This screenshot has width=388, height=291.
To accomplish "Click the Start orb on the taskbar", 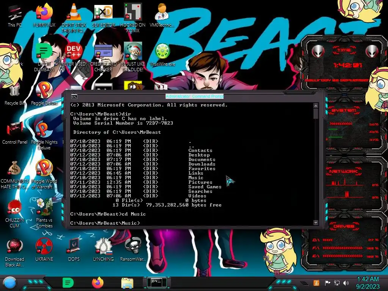I will coord(10,283).
